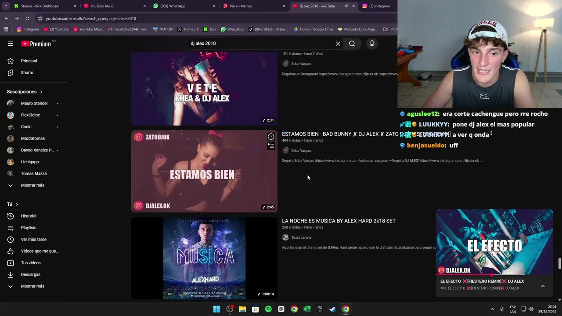The width and height of the screenshot is (562, 316).
Task: Open Mauro Stendel subscription channel
Action: coord(34,104)
